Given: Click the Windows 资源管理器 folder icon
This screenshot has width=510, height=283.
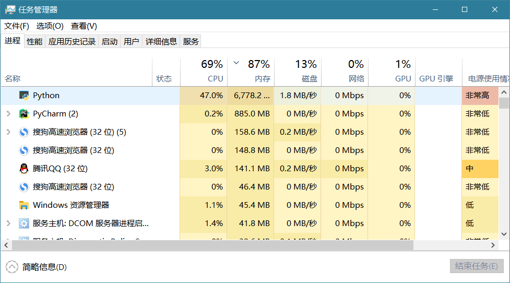Looking at the screenshot, I should [x=23, y=205].
